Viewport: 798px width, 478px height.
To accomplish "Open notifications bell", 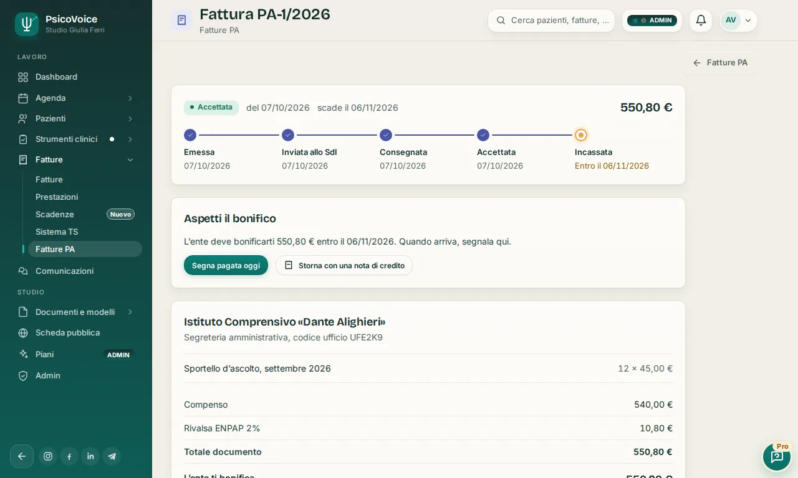I will pos(701,21).
